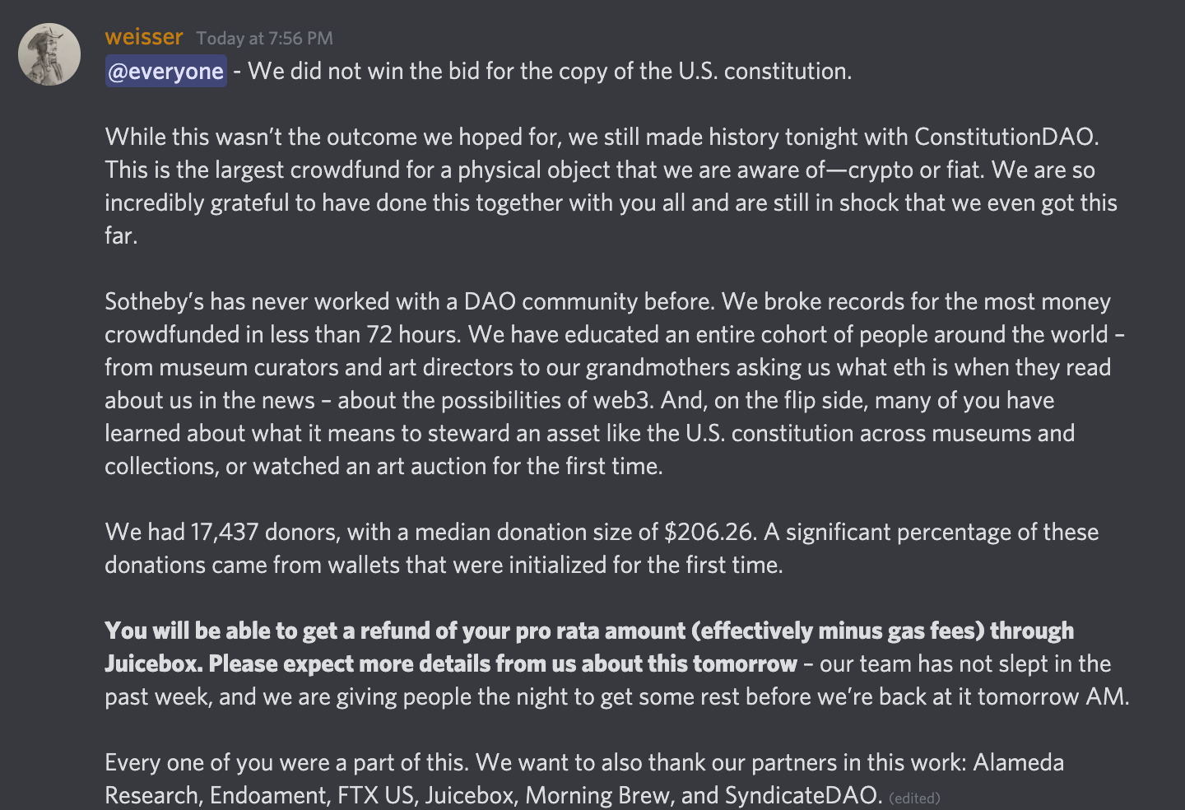Click the '72 hours' text
Screen dimensions: 1185x810
413,334
